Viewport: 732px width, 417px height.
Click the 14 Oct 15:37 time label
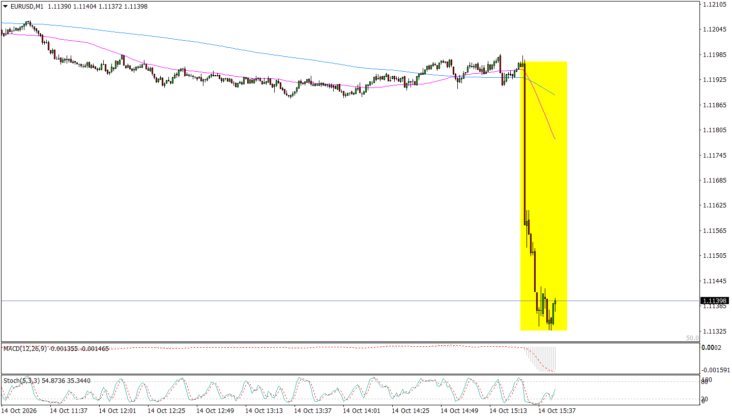[x=558, y=410]
